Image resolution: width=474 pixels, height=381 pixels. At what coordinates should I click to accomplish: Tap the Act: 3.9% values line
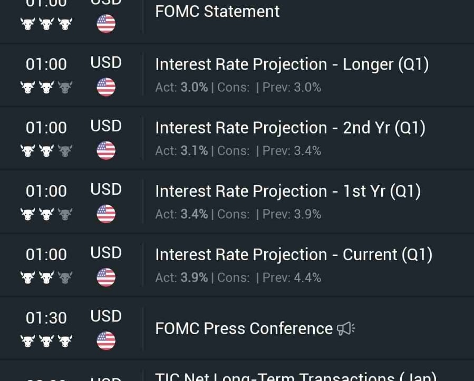coord(238,278)
